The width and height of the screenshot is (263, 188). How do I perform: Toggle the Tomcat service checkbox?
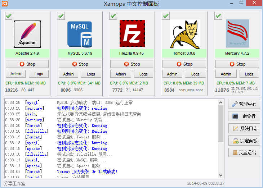pos(166,16)
